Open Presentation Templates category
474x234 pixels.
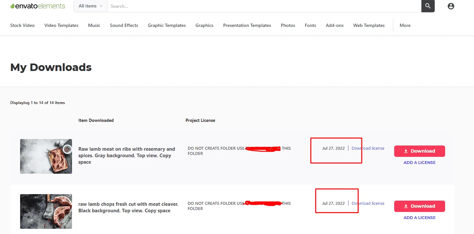coord(247,25)
